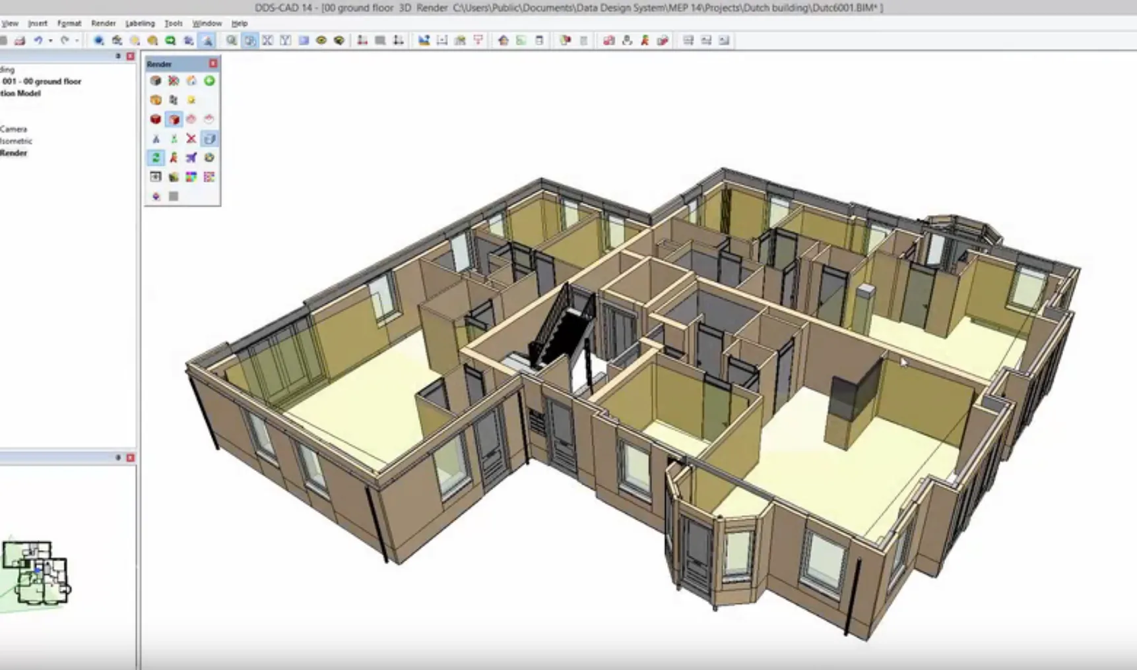Open the Render menu
Image resolution: width=1137 pixels, height=670 pixels.
coord(103,23)
